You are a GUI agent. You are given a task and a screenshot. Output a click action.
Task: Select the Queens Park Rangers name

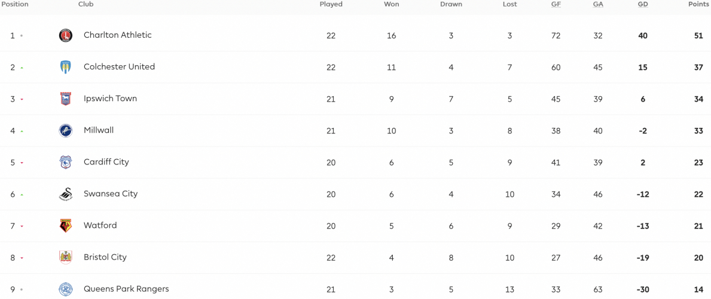[127, 289]
